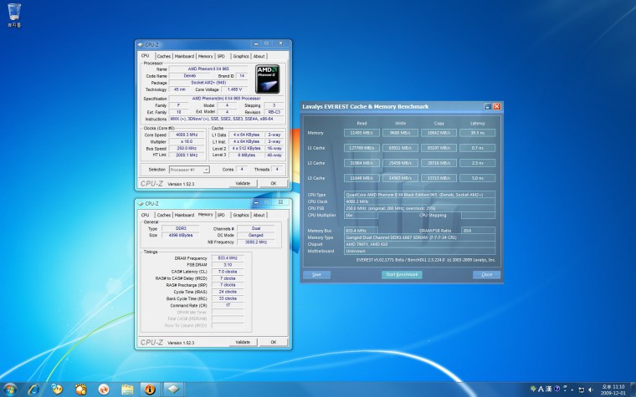
Task: Click Bus Speed value 250.0 MHz
Action: (x=187, y=148)
